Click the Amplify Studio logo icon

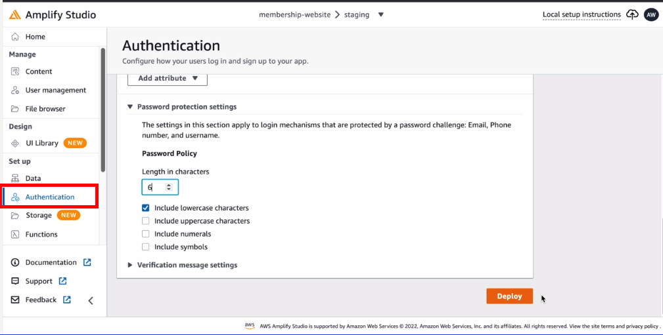point(15,15)
